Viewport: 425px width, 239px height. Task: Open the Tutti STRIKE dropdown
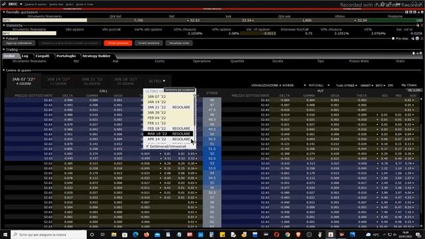(x=347, y=86)
